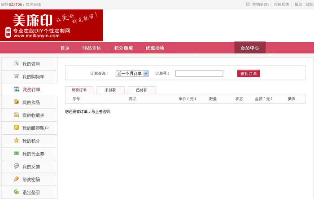
Task: Click the folder icon beside 我的收藏夹
Action: coord(16,115)
